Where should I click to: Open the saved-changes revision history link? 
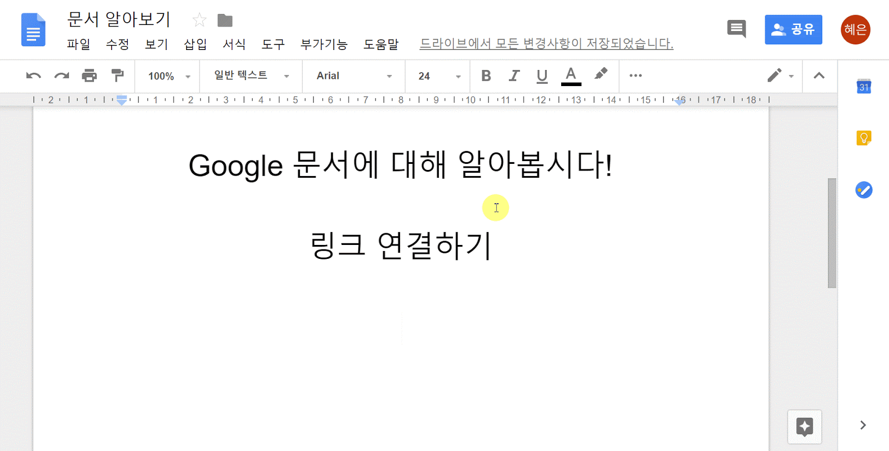pos(546,43)
